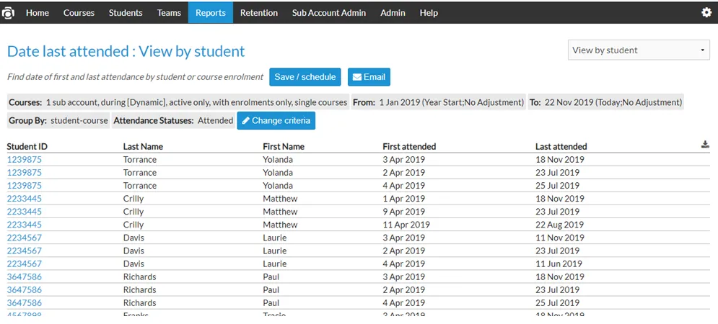Viewport: 718px width, 324px height.
Task: Click the To 22 Nov 2019 criteria chip
Action: (x=605, y=102)
